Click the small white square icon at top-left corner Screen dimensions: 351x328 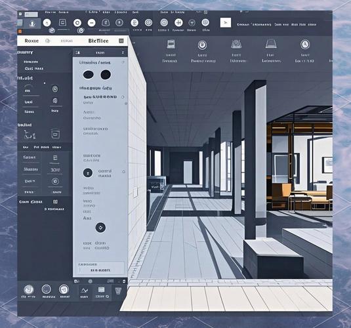[20, 14]
